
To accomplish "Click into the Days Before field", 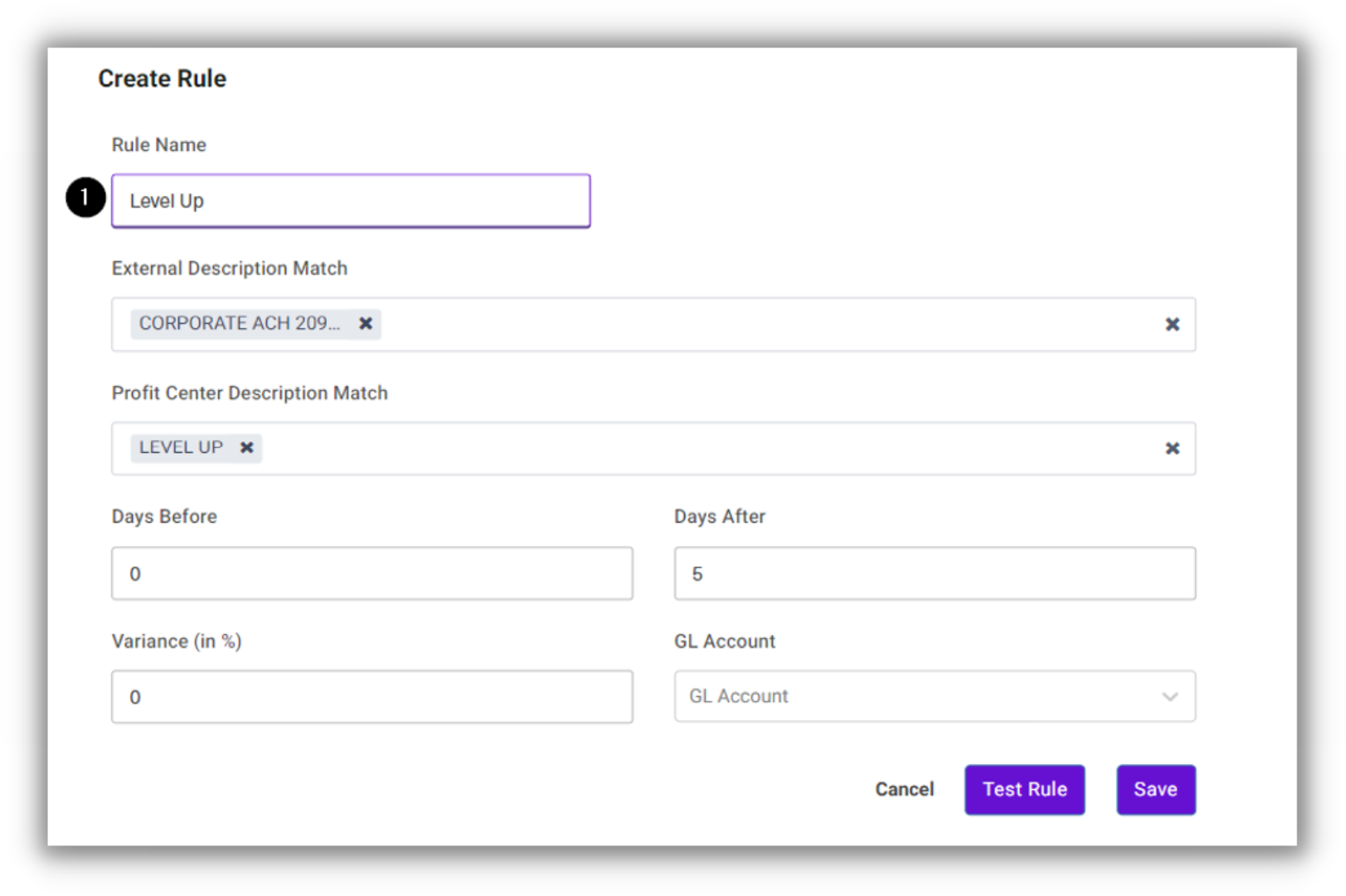I will [x=372, y=573].
